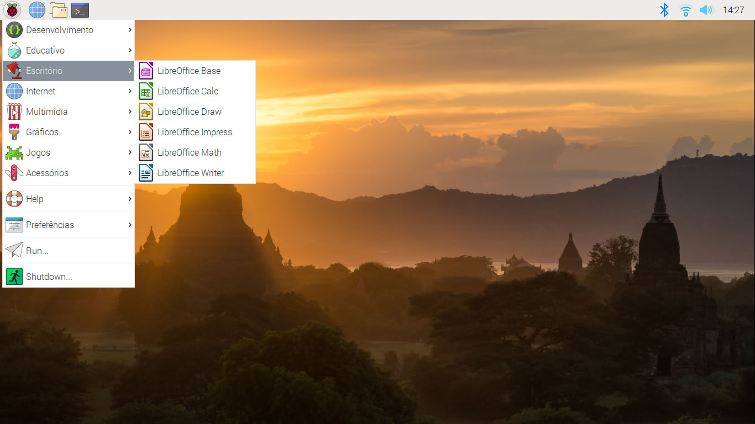Click the Shutdown running man icon
Image resolution: width=755 pixels, height=424 pixels.
point(14,277)
